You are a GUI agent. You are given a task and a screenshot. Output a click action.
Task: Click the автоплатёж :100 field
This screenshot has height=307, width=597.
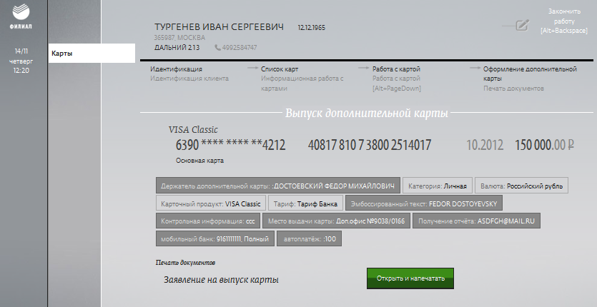309,239
